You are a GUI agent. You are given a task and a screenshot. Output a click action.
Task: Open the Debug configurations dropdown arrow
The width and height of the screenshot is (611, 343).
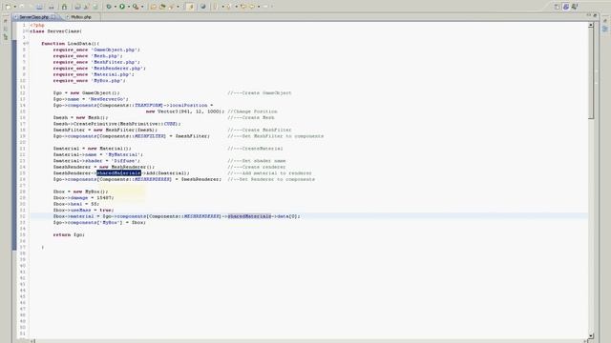tap(116, 7)
